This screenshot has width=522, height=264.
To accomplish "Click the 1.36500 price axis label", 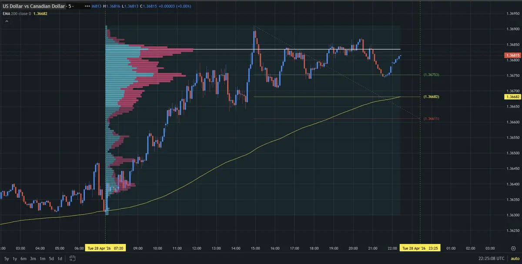I will pyautogui.click(x=513, y=153).
